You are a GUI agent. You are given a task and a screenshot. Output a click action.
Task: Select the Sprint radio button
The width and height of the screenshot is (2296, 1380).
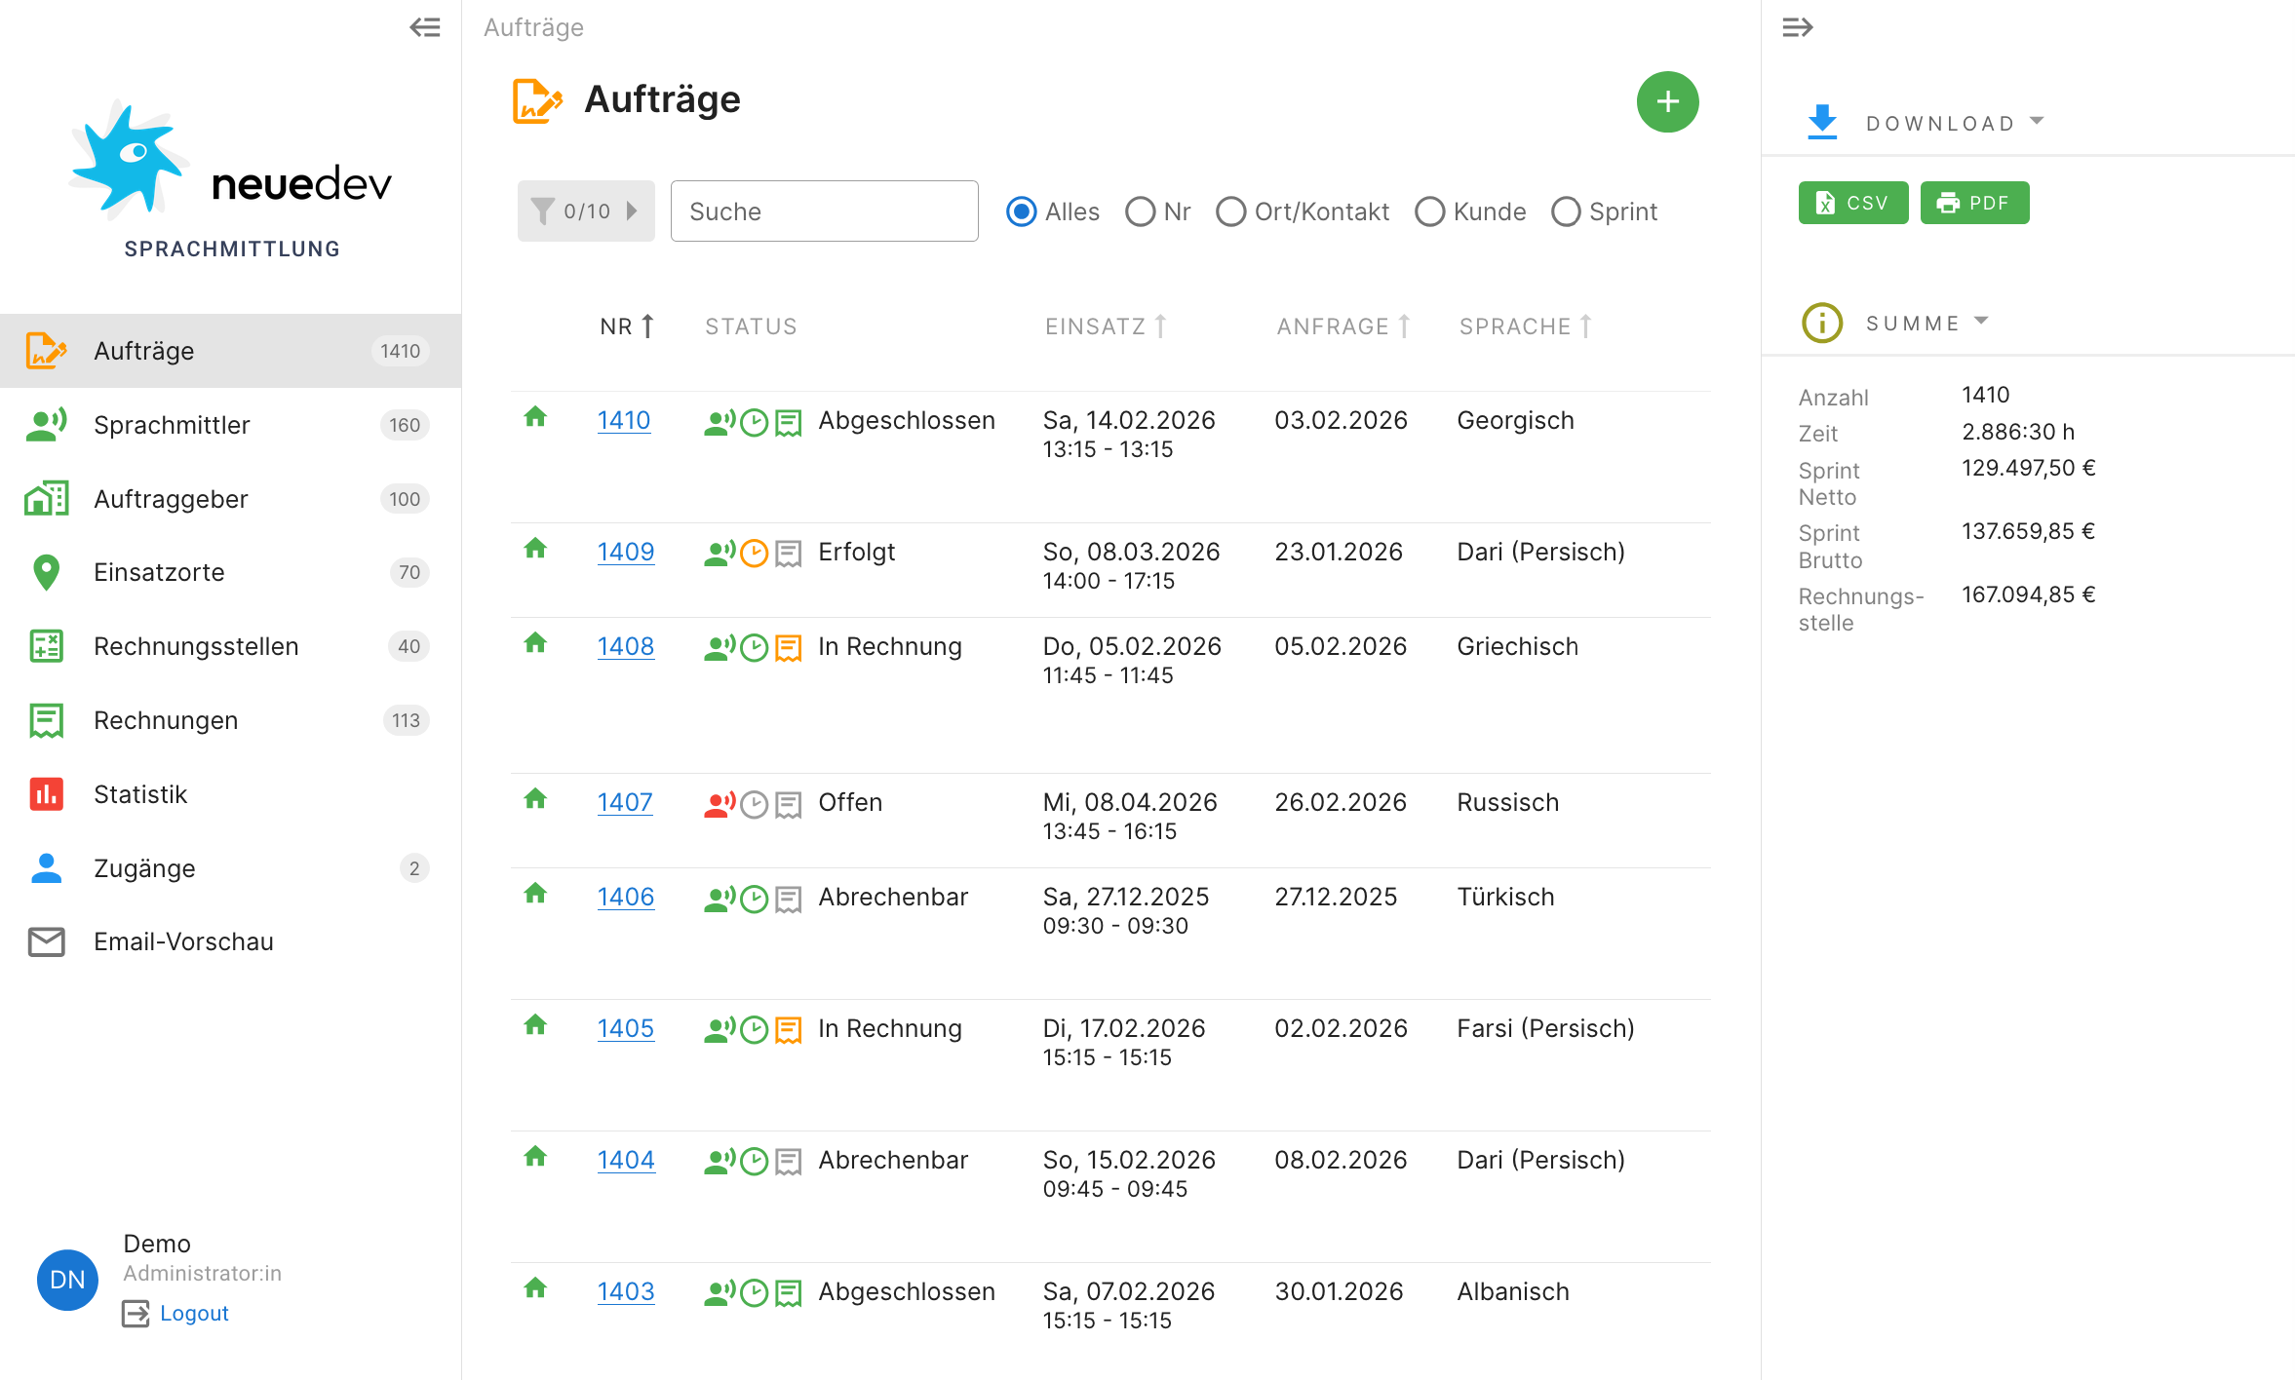[1565, 211]
